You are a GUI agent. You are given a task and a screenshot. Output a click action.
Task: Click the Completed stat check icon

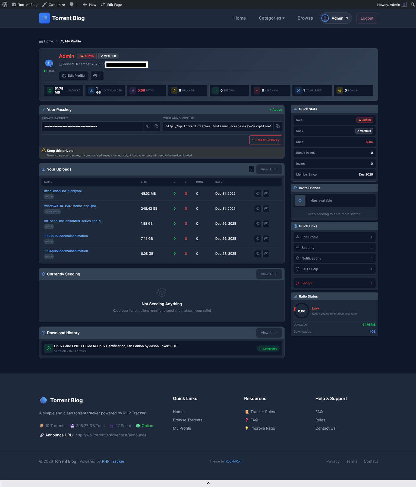298,90
